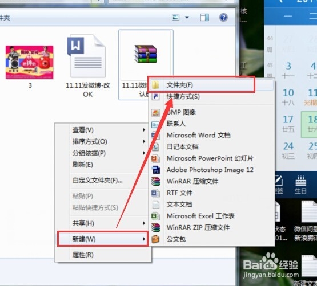Open Explorer help question-mark icon
Screen dimensions: 317x286
[223, 18]
